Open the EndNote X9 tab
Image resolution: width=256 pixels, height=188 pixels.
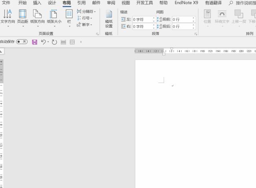[186, 3]
